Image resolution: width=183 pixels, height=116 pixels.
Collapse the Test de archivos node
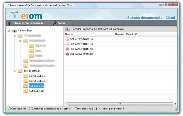(15, 71)
